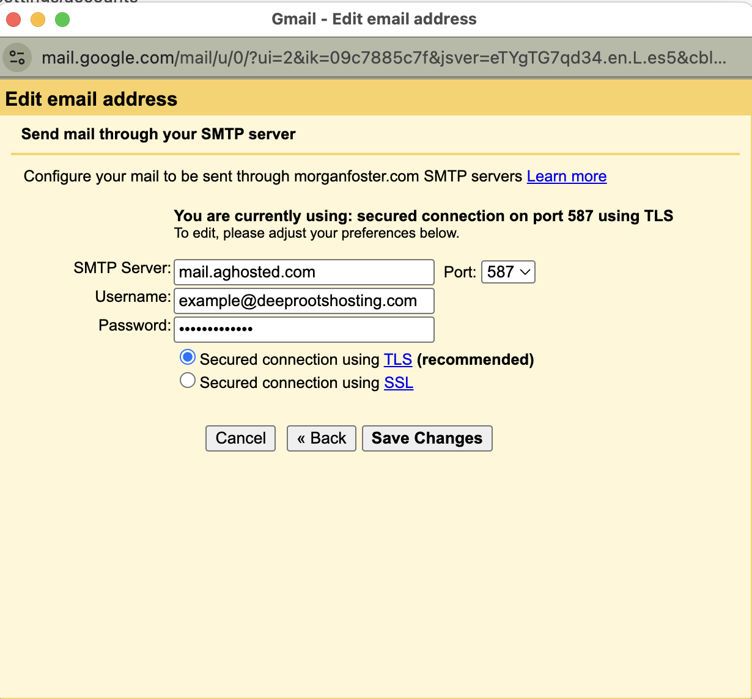752x699 pixels.
Task: Follow the SSL hyperlink
Action: click(x=399, y=382)
